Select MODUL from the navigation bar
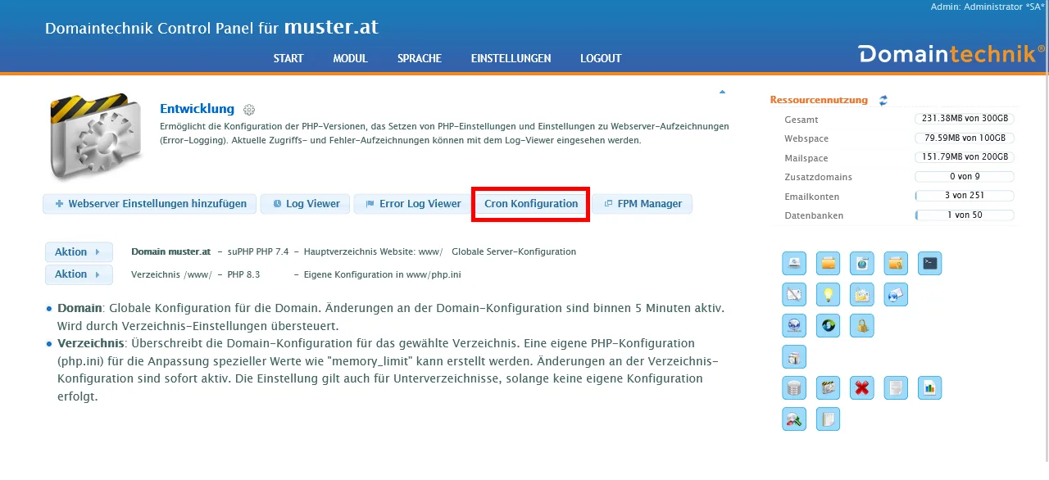This screenshot has width=1049, height=480. (x=350, y=58)
